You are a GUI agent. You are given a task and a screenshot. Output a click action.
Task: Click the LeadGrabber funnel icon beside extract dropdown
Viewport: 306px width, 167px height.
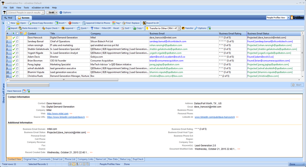click(x=4, y=13)
